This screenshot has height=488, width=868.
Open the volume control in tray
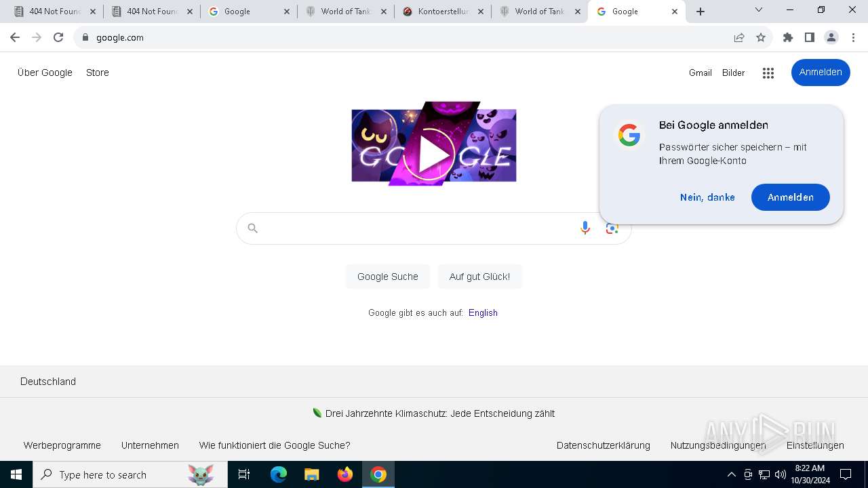(x=780, y=474)
